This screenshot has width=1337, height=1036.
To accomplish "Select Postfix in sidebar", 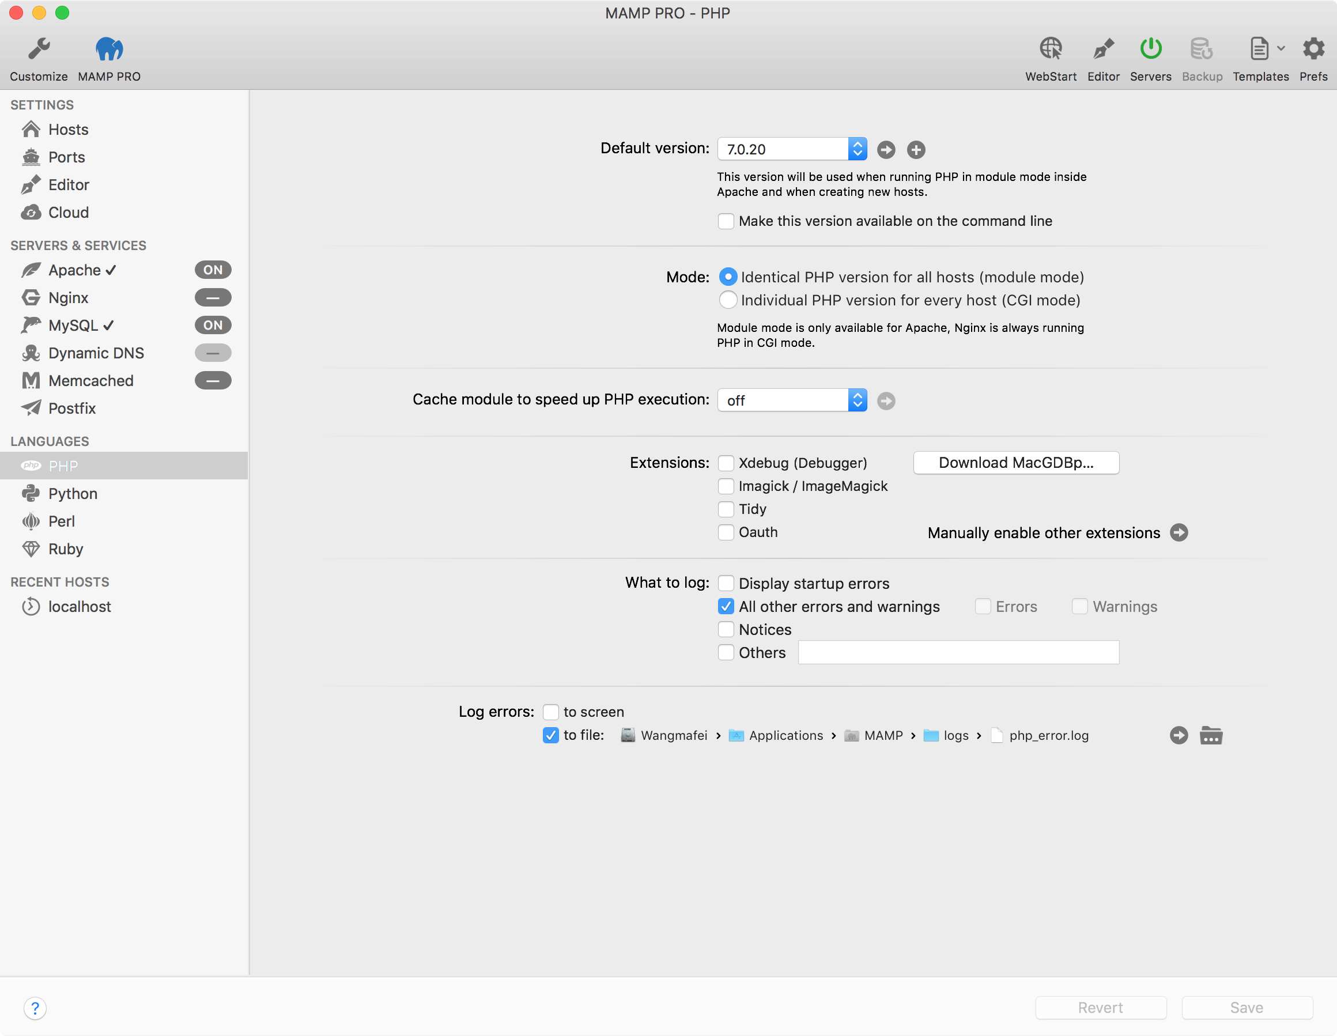I will 124,408.
